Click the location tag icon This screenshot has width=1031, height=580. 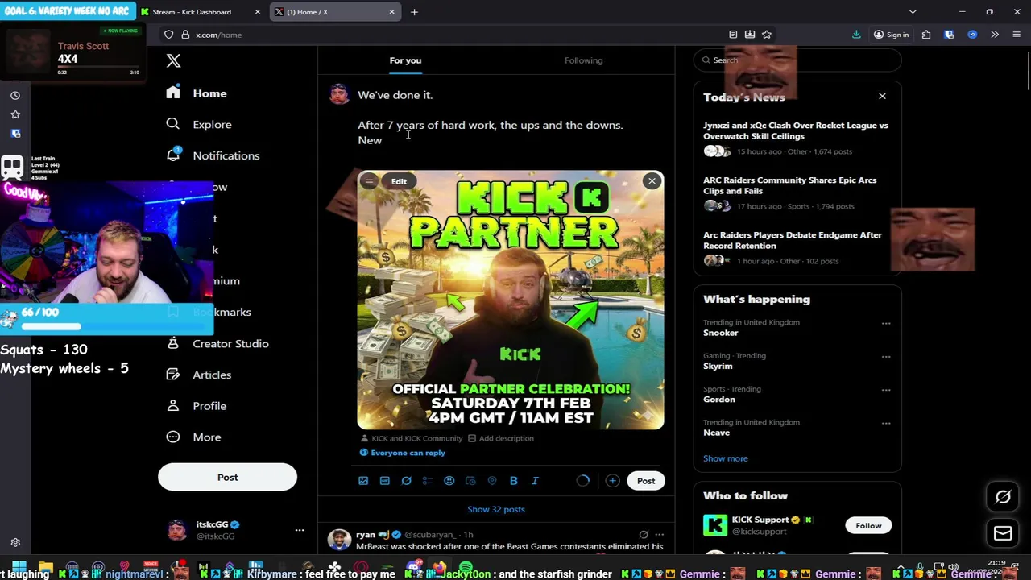click(492, 481)
